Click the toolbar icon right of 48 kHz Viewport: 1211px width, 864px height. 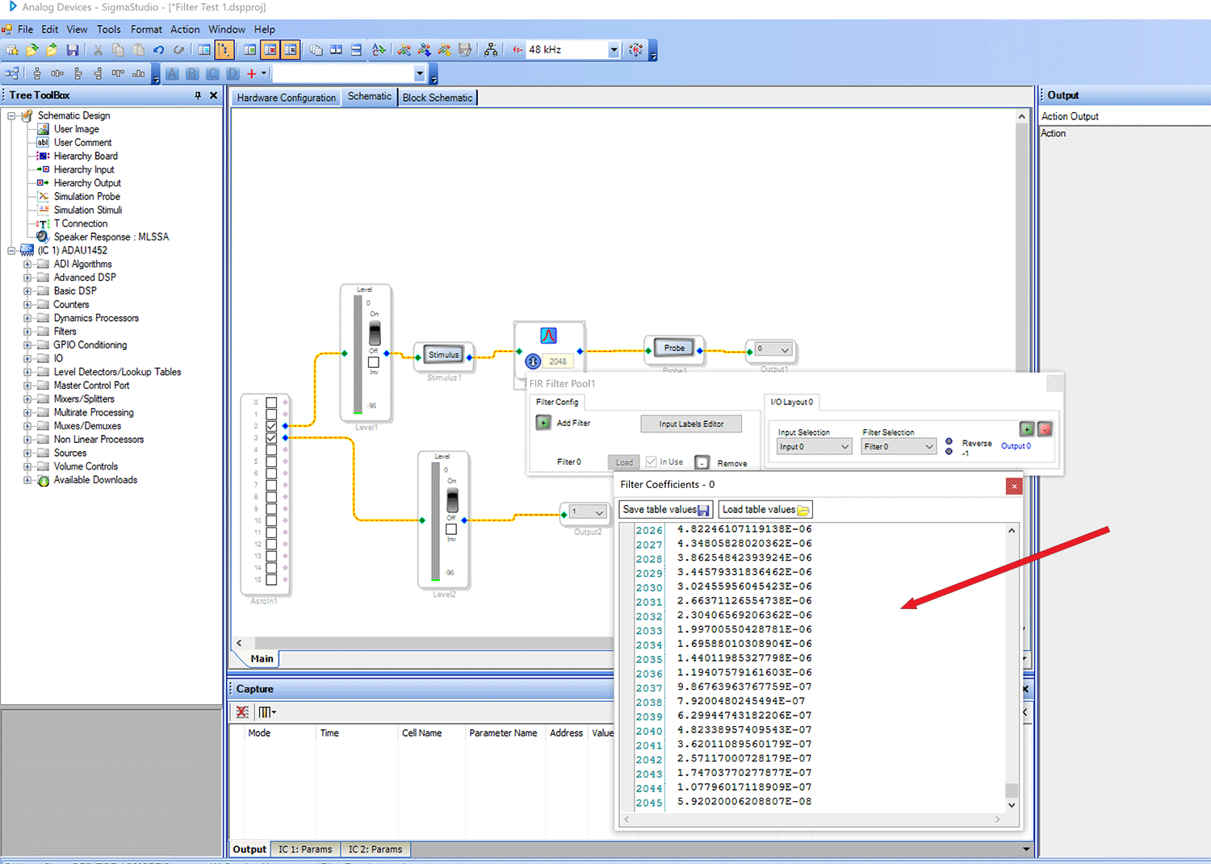(636, 50)
